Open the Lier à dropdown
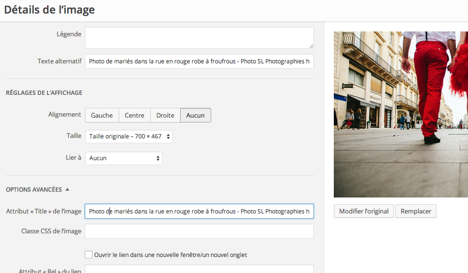Viewport: 468px width, 273px height. click(124, 158)
